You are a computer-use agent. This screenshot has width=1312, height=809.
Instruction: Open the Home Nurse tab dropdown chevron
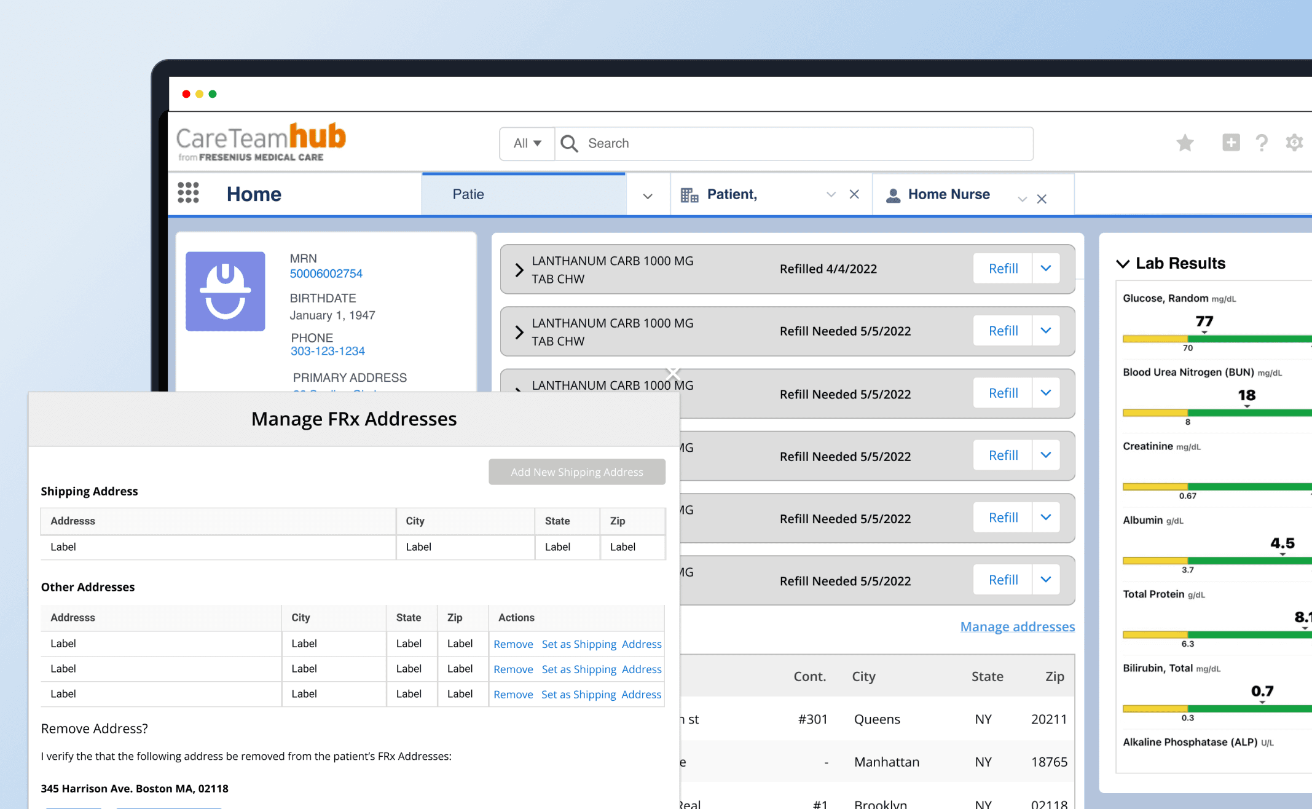tap(1022, 199)
